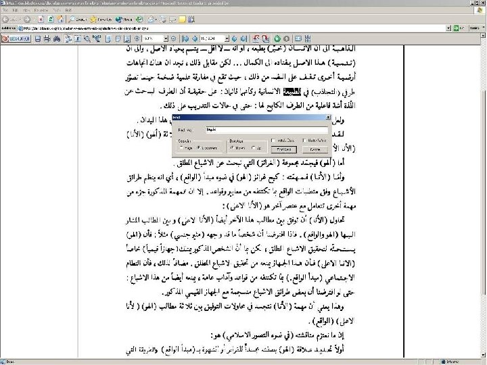Viewport: 487px width, 365px height.
Task: Open the View menu
Action: coord(26,10)
